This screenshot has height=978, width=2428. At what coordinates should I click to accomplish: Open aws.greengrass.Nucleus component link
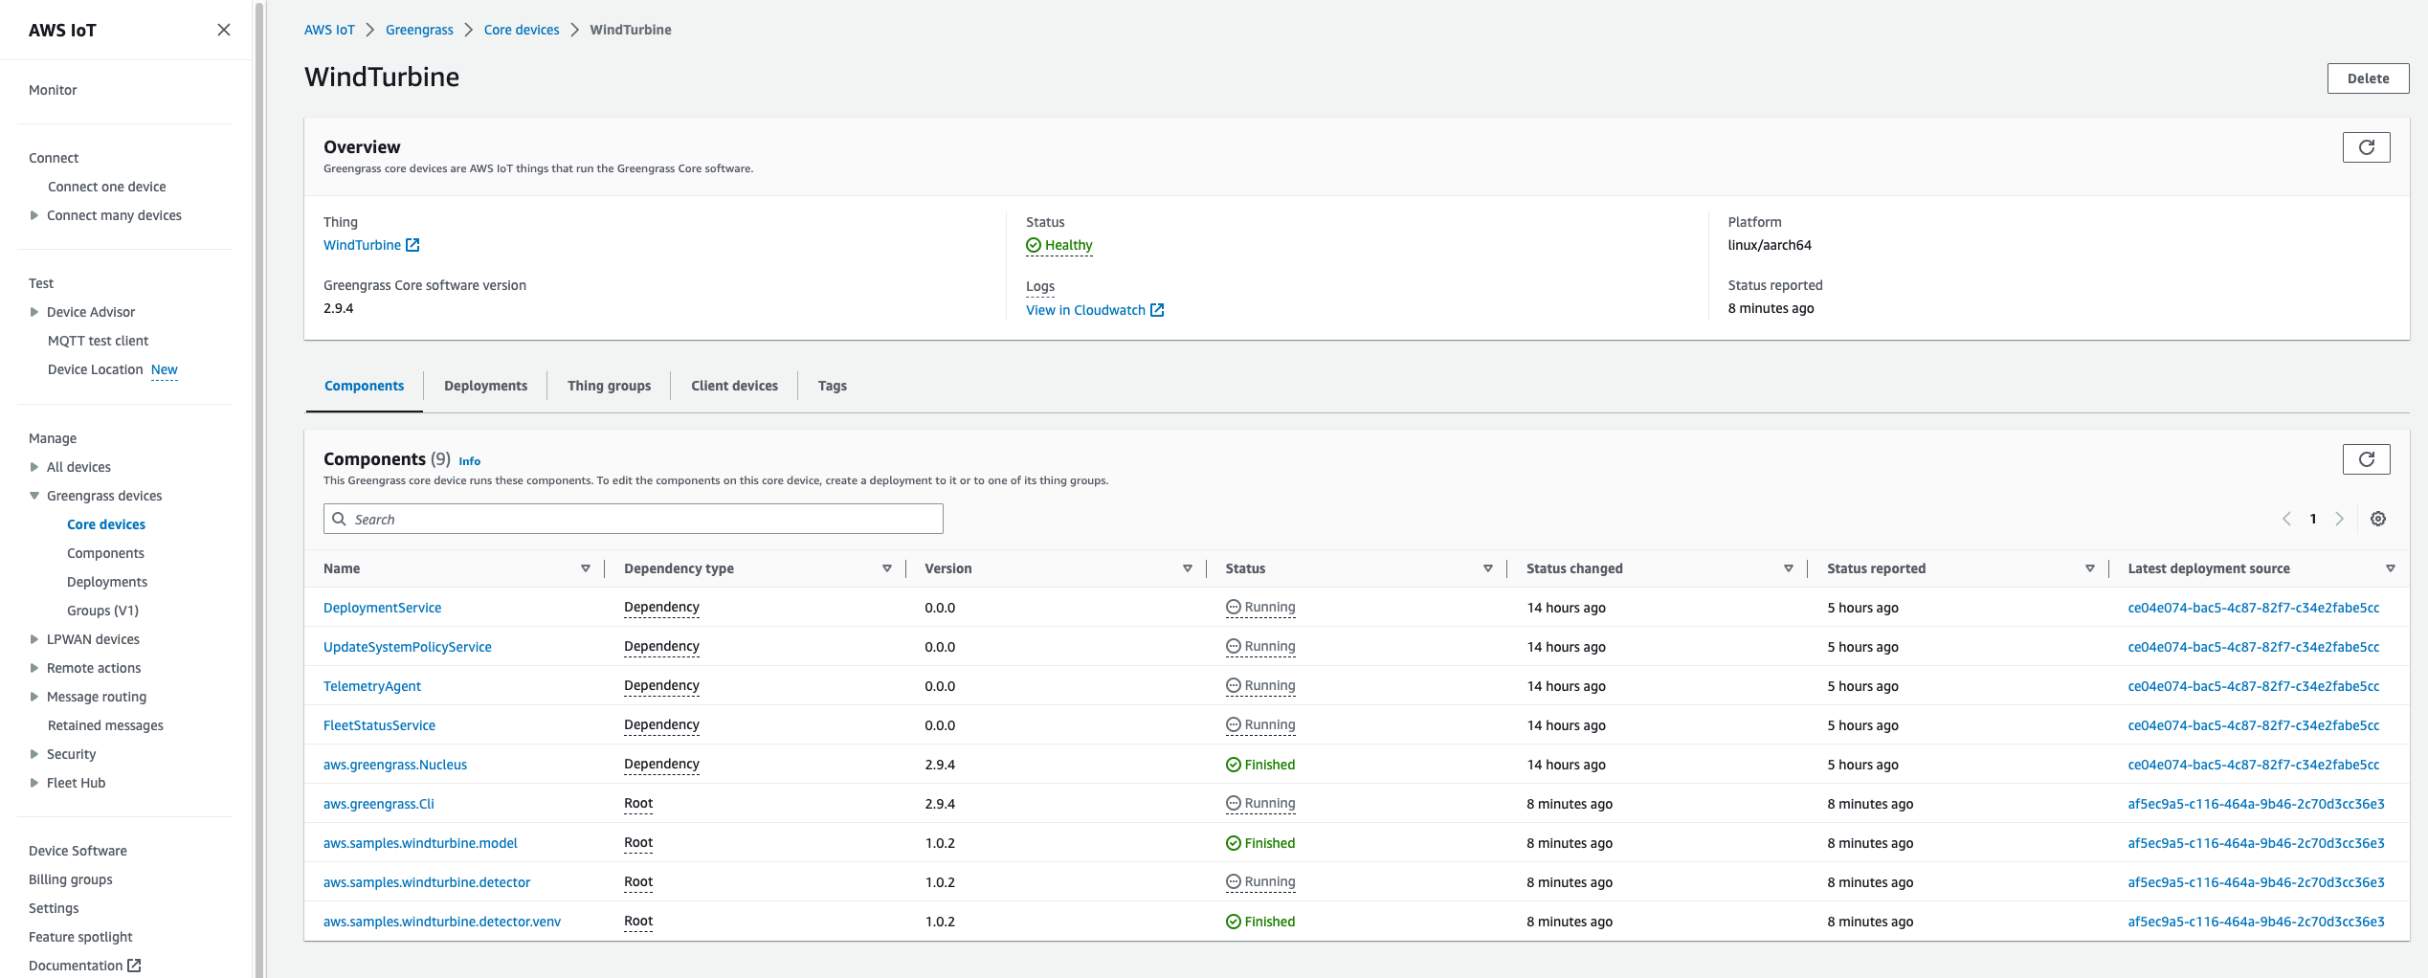click(395, 765)
